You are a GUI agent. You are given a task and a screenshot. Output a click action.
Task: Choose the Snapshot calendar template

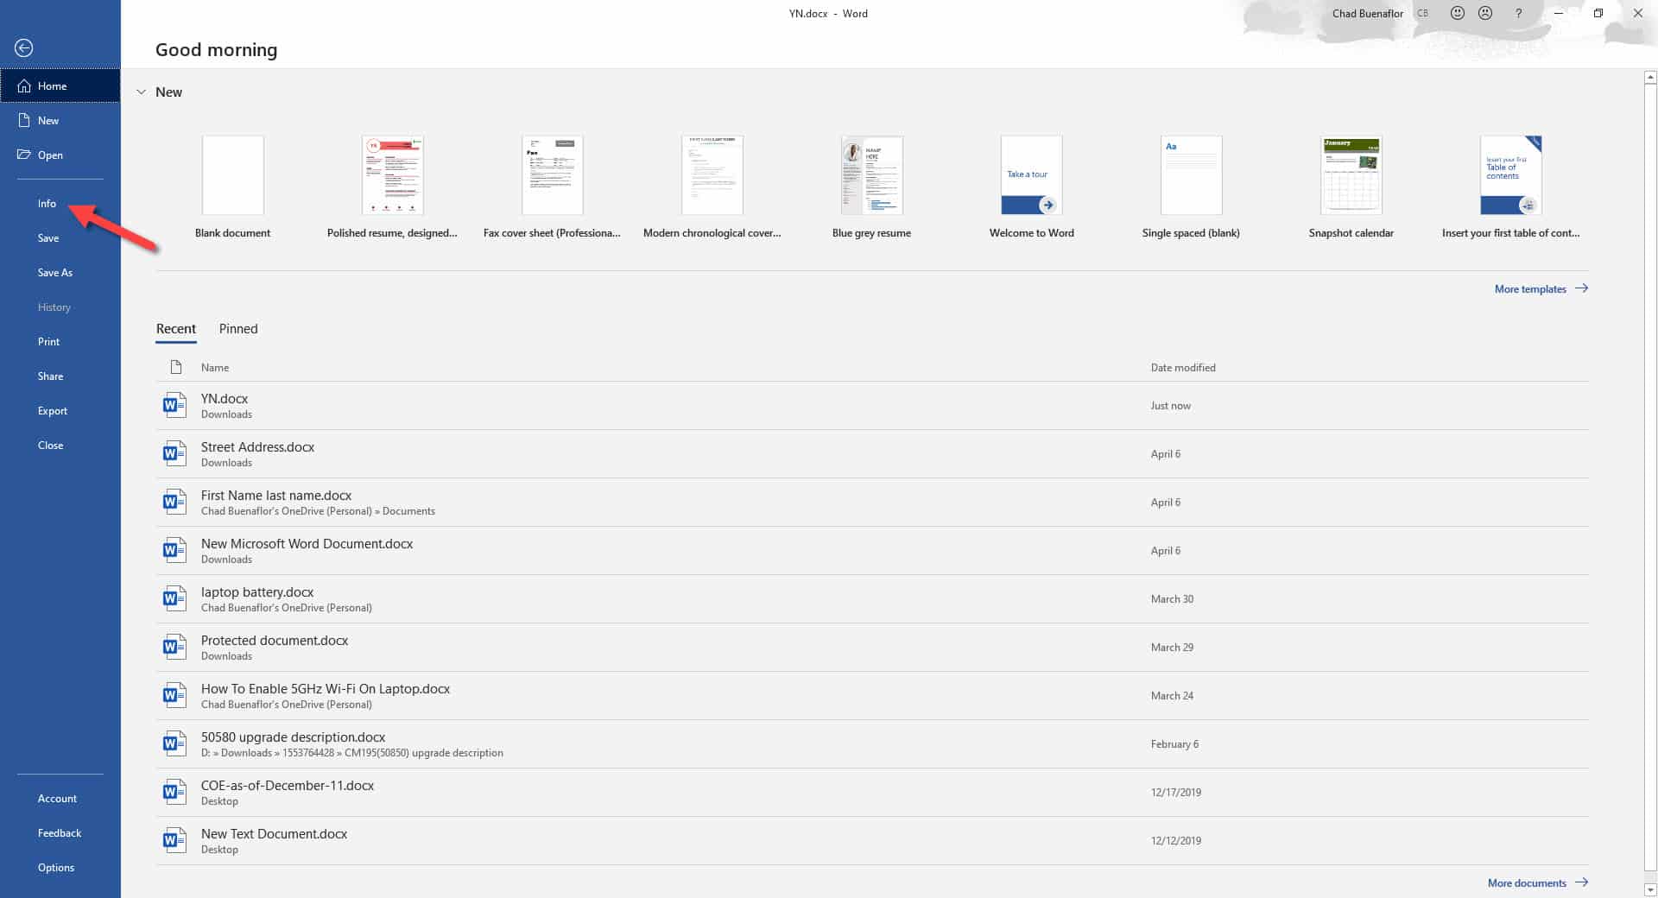tap(1351, 187)
